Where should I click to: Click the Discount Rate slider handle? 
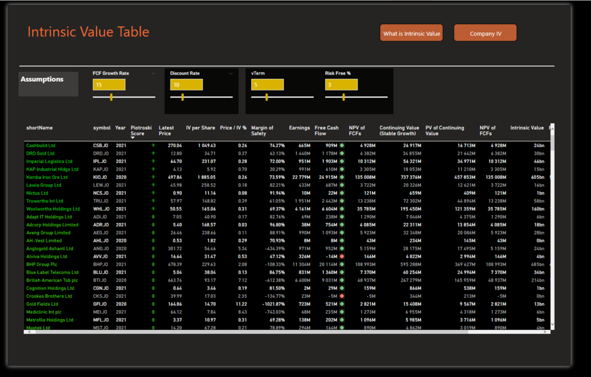pos(182,97)
